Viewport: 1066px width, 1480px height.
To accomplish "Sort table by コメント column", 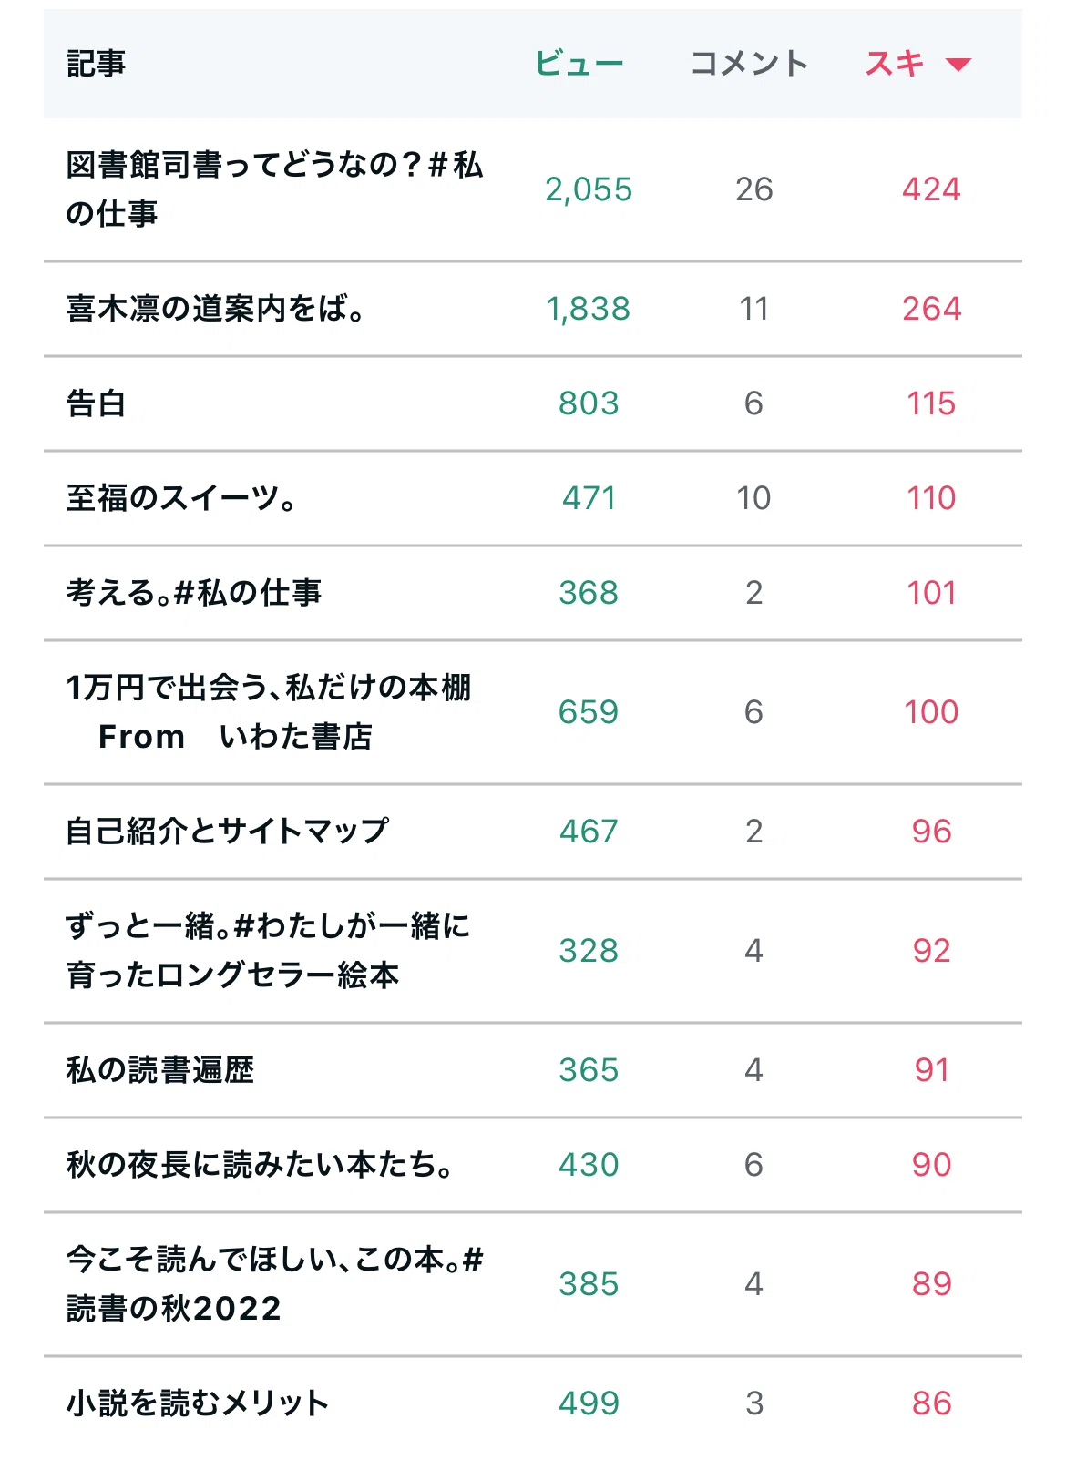I will [x=749, y=64].
